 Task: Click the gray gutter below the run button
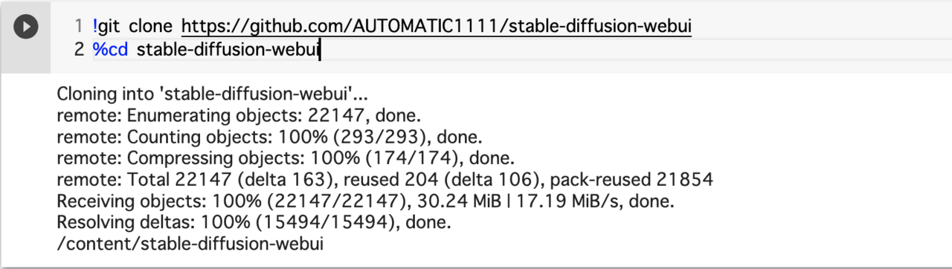coord(26,58)
